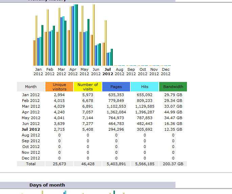Click the Jan 2012 green bandwidth bar
This screenshot has height=194, width=232.
click(42, 45)
